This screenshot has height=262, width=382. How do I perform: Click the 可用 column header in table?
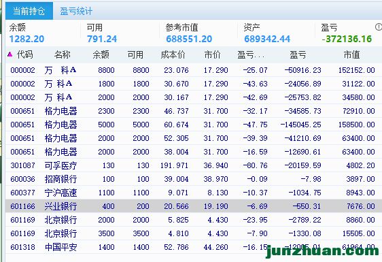pos(135,54)
